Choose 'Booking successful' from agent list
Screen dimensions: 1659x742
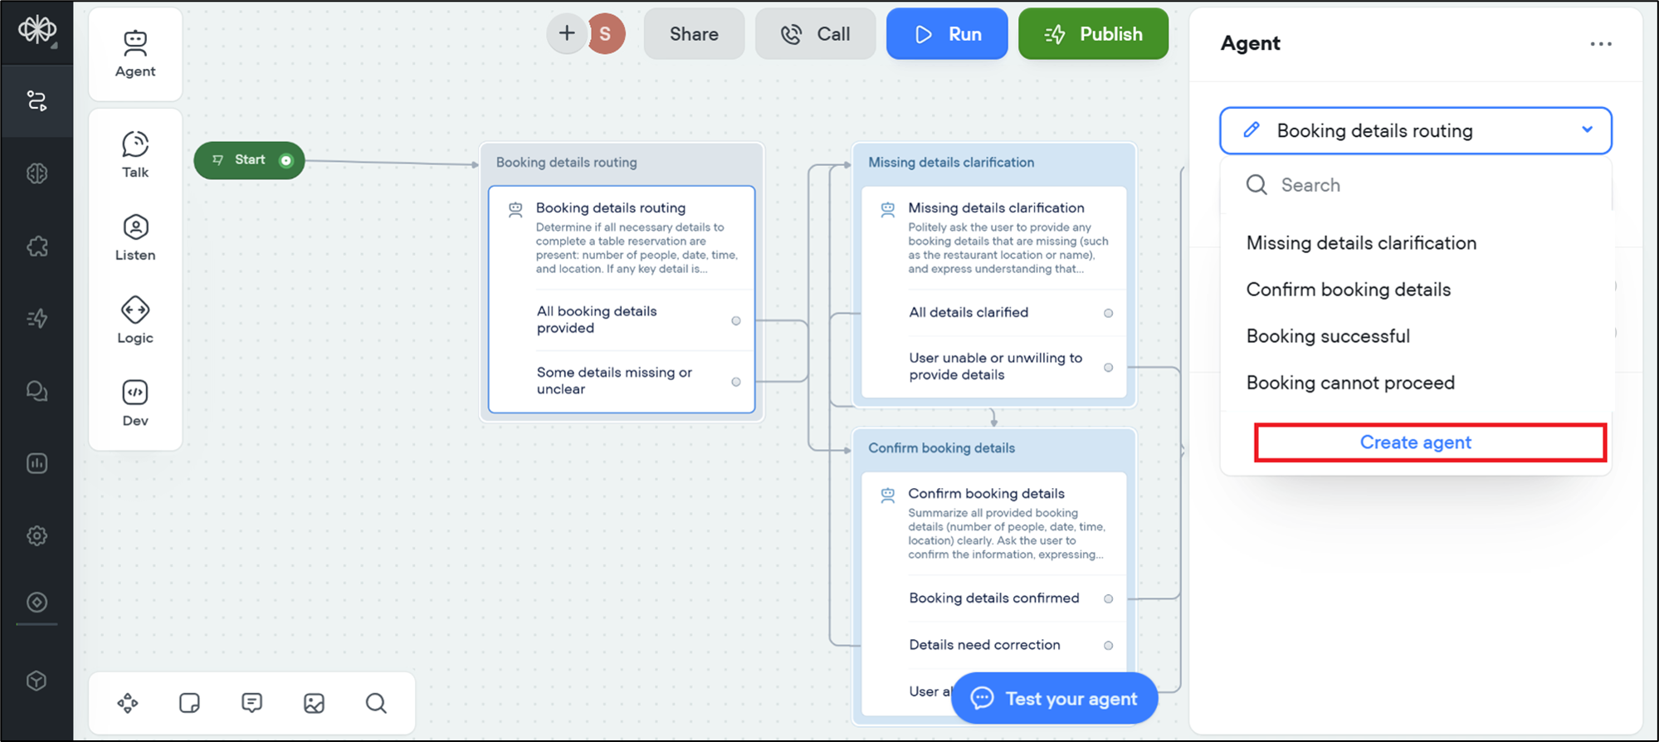[1327, 336]
